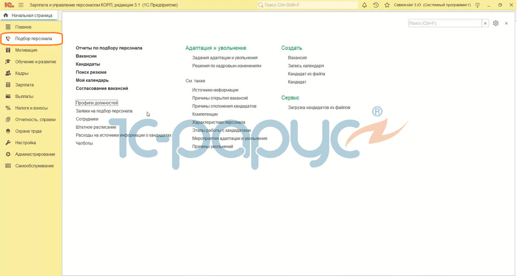The width and height of the screenshot is (517, 276).
Task: Open notifications bell icon
Action: pyautogui.click(x=364, y=5)
